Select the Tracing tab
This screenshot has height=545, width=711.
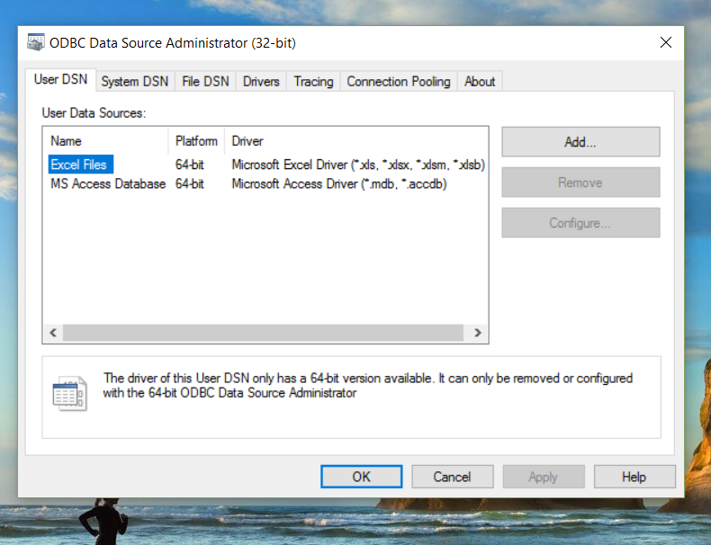click(x=313, y=81)
